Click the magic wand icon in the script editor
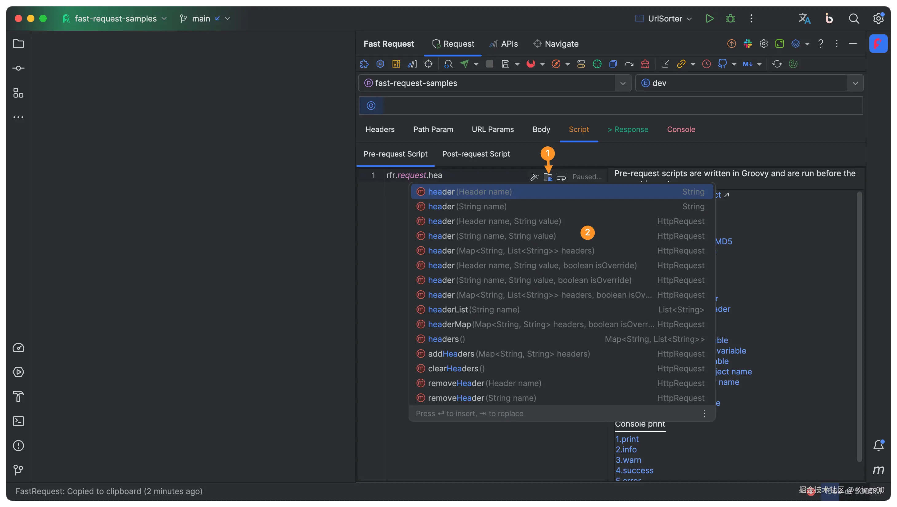Screen dimensions: 897x507 (534, 177)
